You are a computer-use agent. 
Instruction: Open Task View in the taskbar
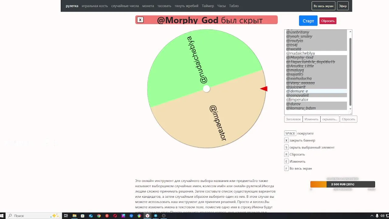point(66,216)
